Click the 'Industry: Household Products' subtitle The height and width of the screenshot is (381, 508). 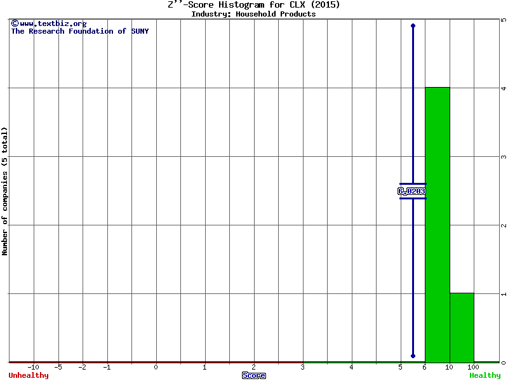pyautogui.click(x=253, y=14)
